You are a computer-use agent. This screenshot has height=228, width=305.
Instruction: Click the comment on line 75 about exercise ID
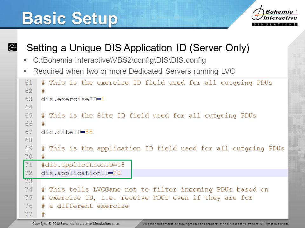point(147,198)
